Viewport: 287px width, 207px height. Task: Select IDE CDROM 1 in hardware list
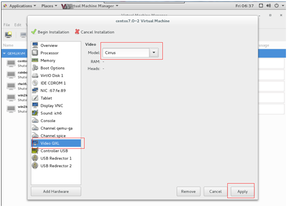point(56,83)
